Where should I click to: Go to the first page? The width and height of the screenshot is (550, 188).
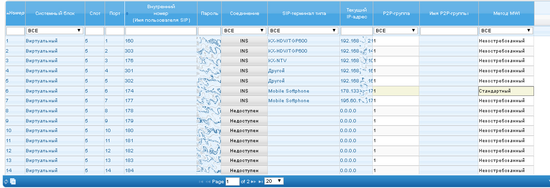(x=201, y=182)
